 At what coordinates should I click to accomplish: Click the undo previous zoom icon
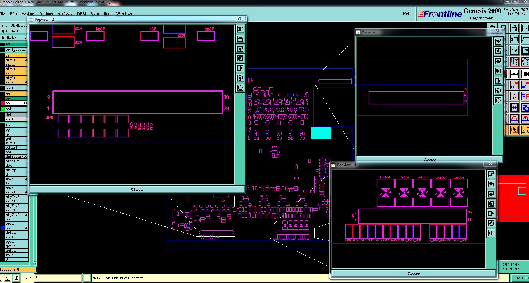coord(514,39)
